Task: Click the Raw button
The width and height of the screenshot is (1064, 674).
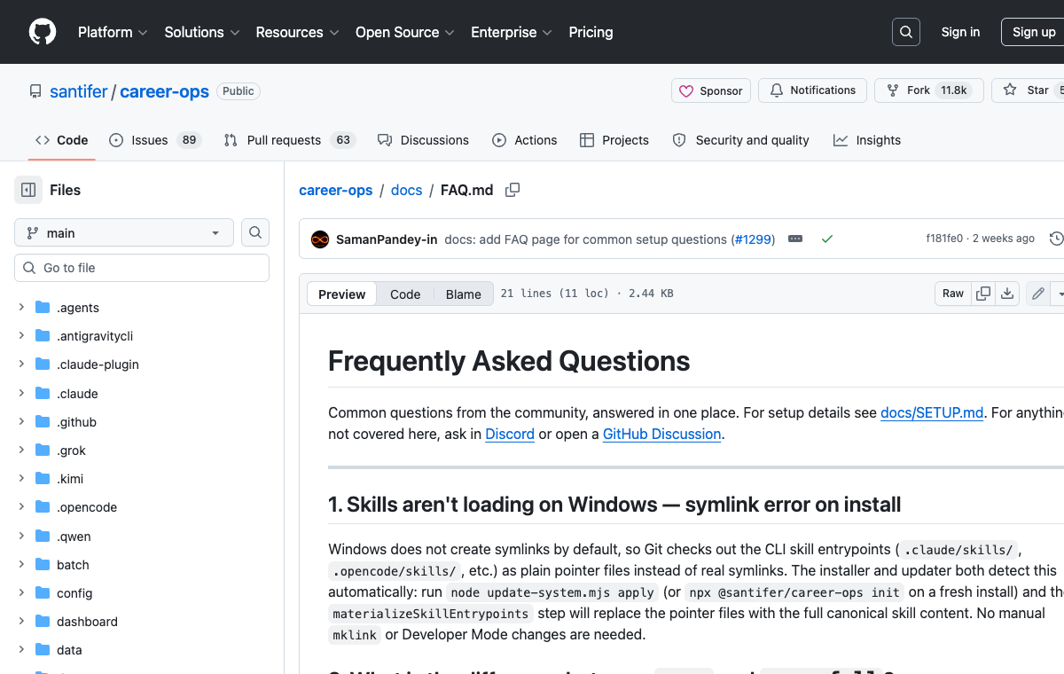Action: tap(953, 294)
